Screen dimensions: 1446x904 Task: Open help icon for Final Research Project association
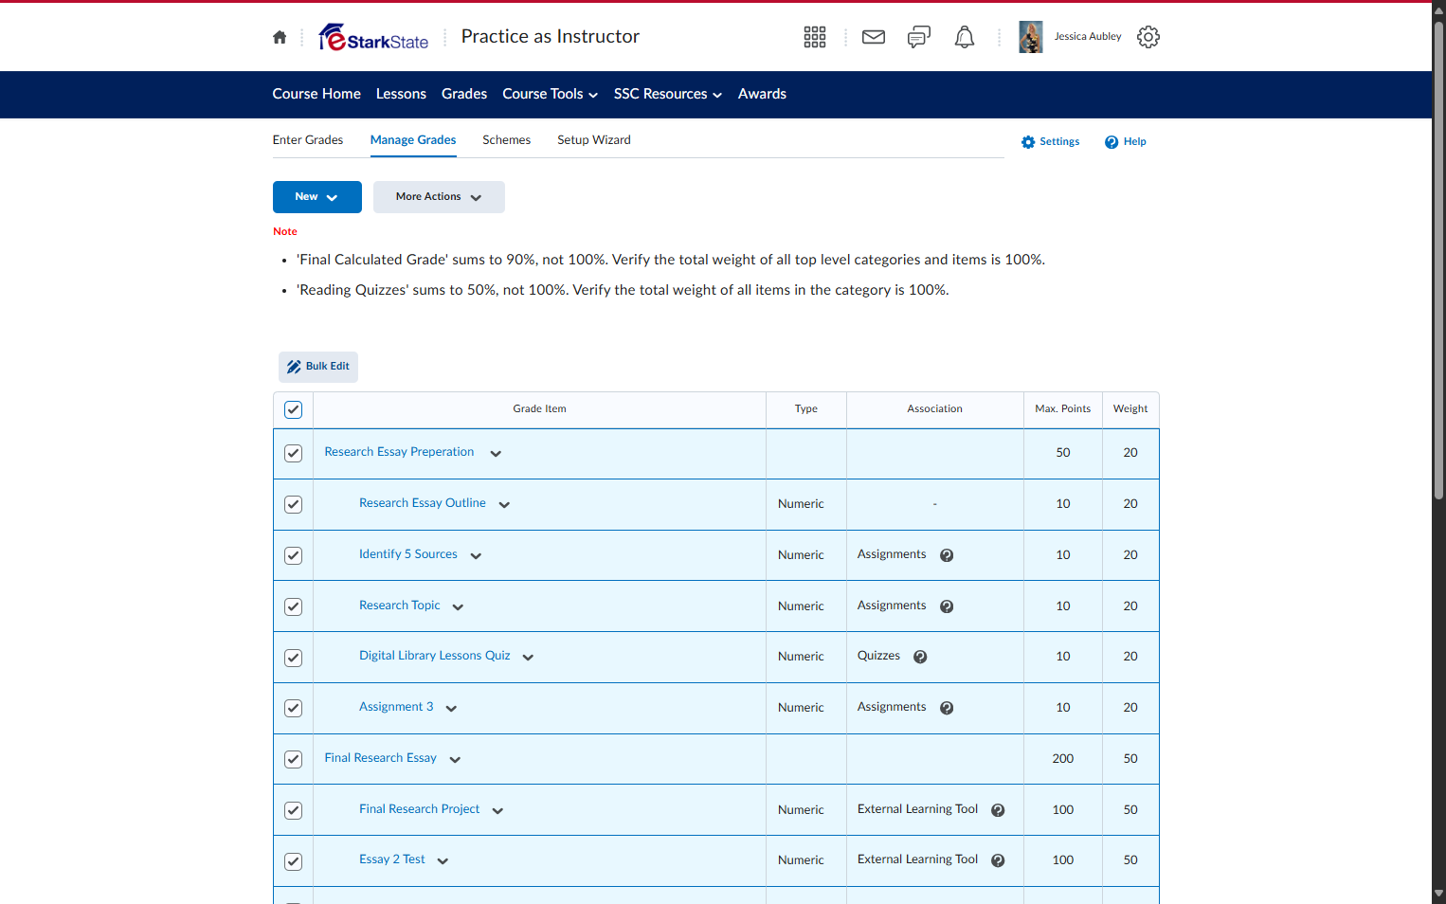[x=998, y=810]
